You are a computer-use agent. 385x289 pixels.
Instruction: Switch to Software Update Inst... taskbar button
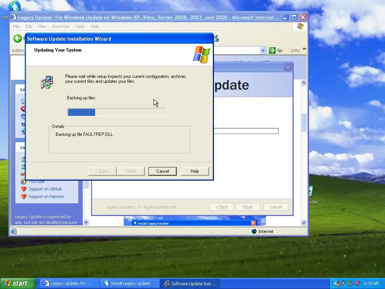point(190,283)
